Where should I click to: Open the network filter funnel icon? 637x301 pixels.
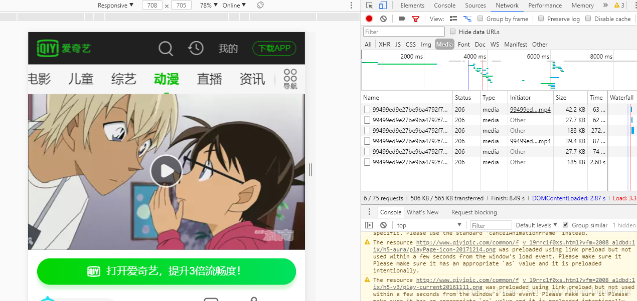[x=415, y=19]
